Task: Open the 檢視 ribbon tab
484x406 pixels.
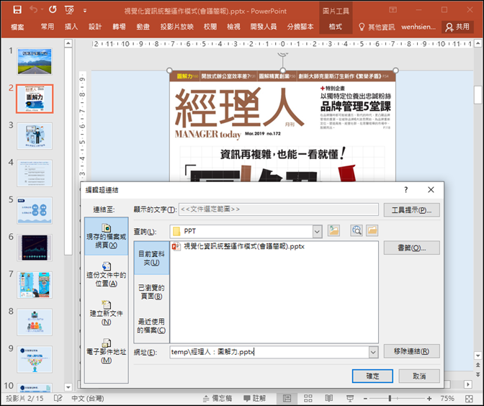Action: tap(233, 27)
